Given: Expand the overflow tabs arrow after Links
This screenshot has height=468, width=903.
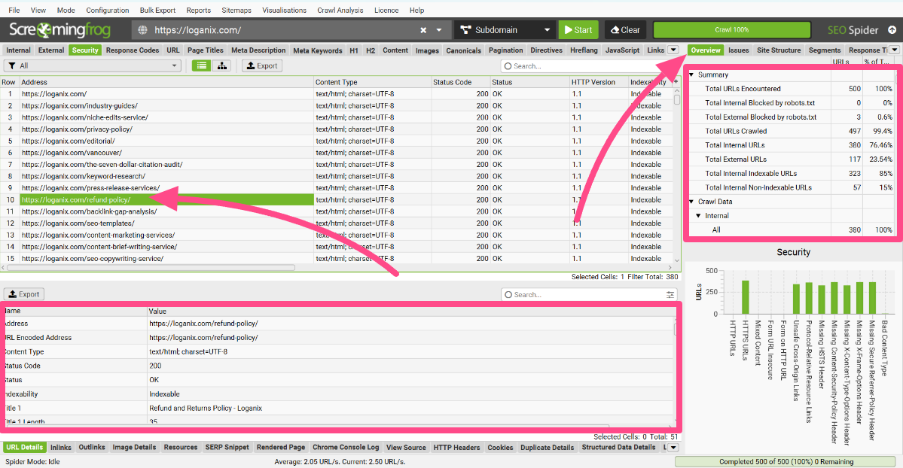Looking at the screenshot, I should pyautogui.click(x=673, y=50).
